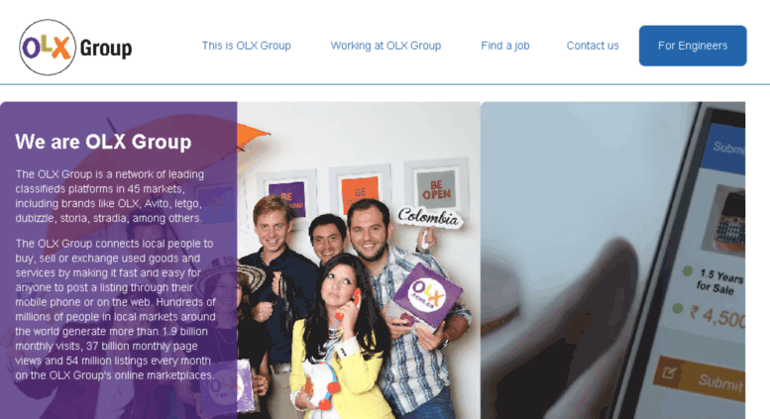Go to the Find a job link
The height and width of the screenshot is (419, 770).
(504, 46)
